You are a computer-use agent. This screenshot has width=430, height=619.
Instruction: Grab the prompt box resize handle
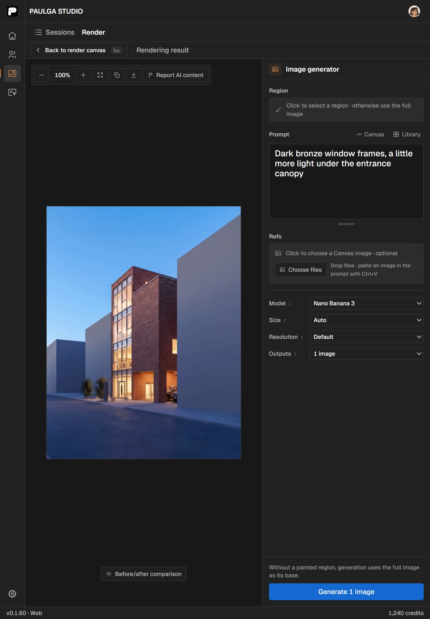pyautogui.click(x=346, y=224)
